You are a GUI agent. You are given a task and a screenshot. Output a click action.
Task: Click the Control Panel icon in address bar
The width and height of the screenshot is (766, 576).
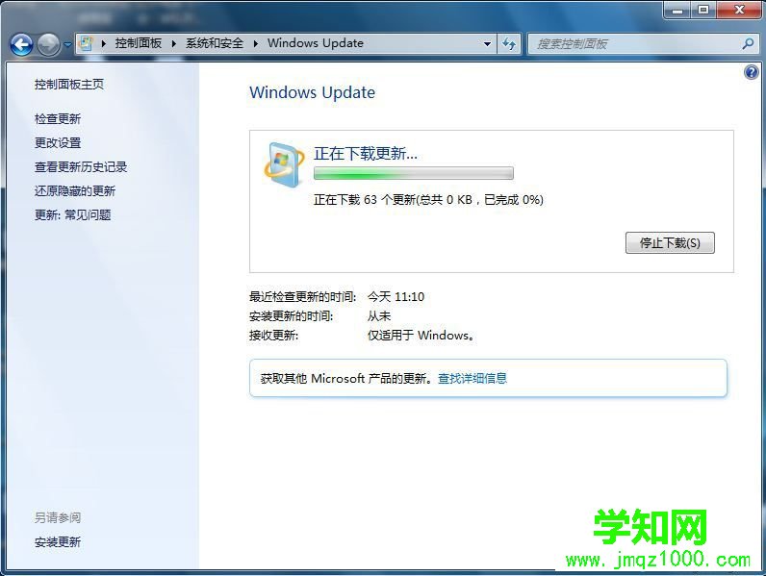[87, 43]
